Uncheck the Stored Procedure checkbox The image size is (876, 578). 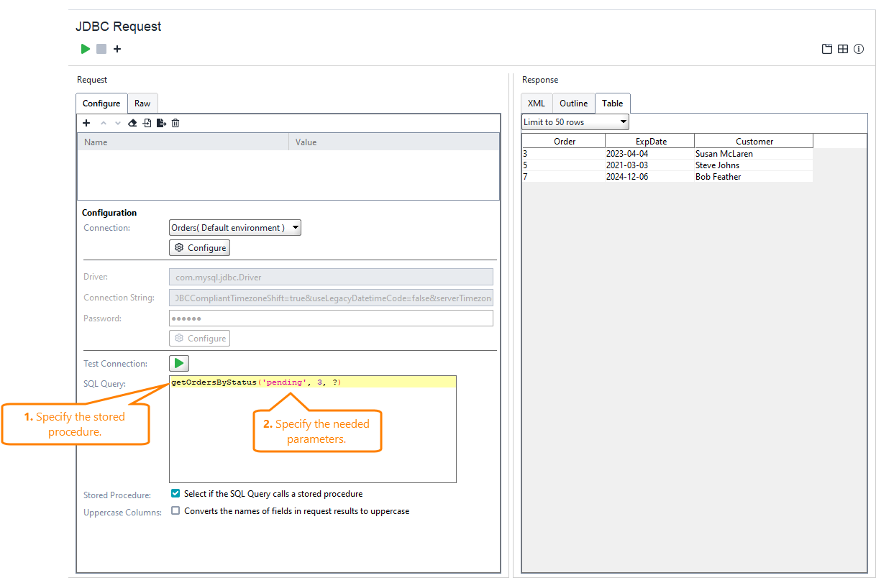175,493
